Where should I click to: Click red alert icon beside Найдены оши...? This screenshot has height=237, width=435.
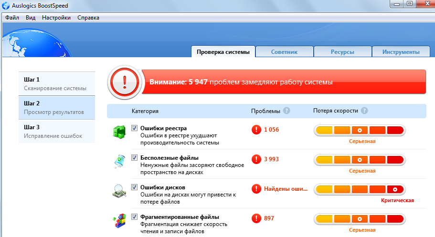pyautogui.click(x=256, y=189)
